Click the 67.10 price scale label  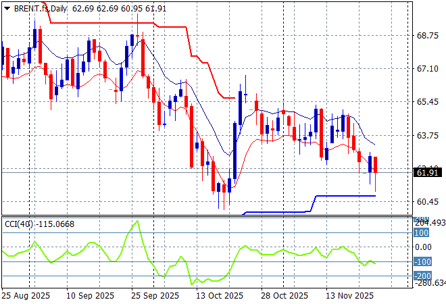428,68
